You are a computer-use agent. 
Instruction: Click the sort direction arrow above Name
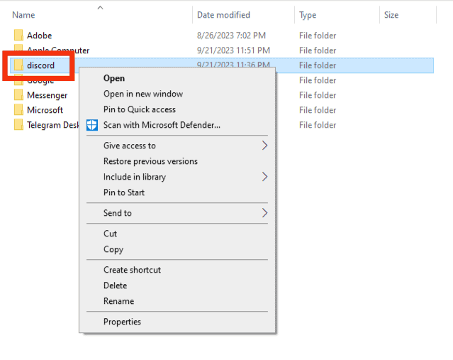100,8
